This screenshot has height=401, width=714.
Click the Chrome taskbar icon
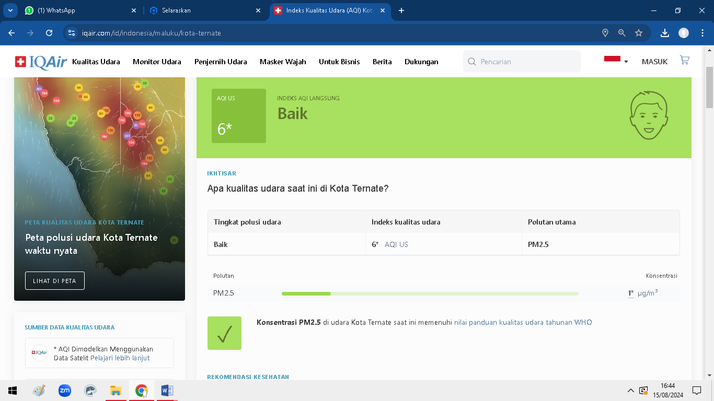tap(141, 391)
